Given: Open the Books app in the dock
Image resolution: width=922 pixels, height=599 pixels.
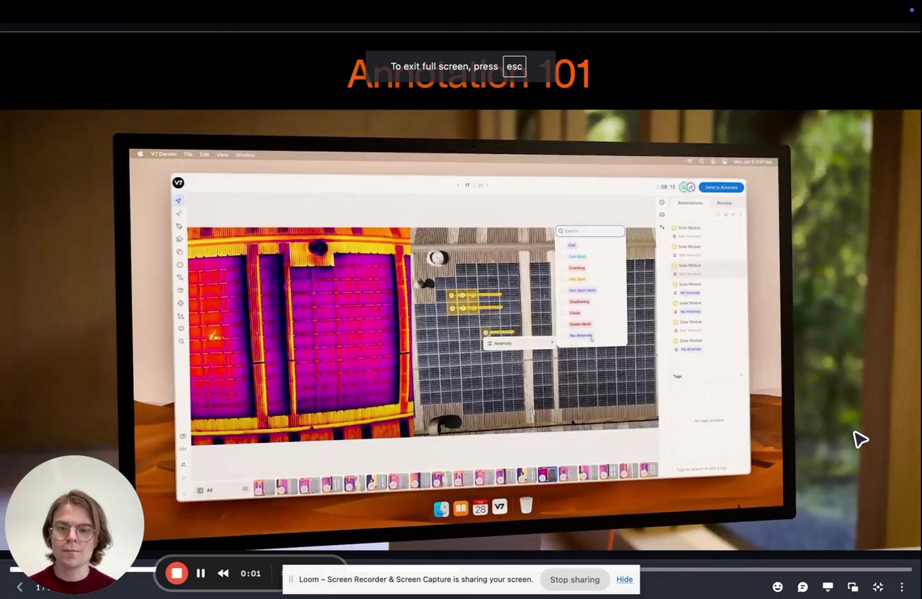Looking at the screenshot, I should coord(461,508).
